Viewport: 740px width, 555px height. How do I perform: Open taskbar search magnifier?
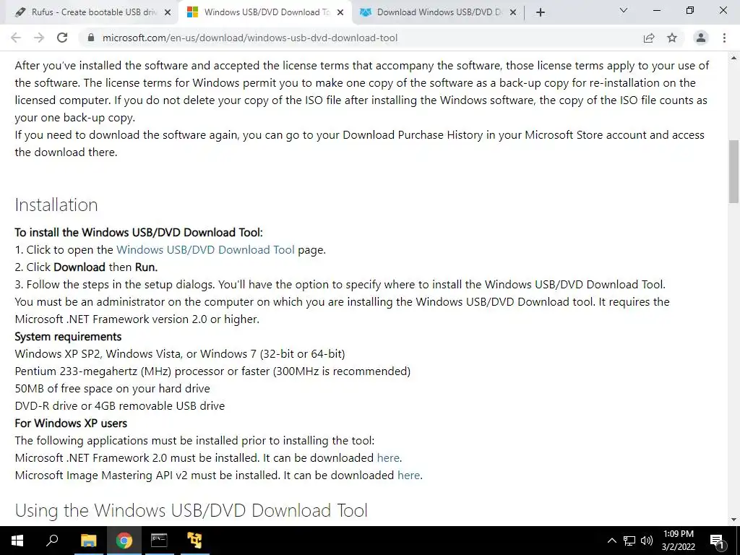52,541
